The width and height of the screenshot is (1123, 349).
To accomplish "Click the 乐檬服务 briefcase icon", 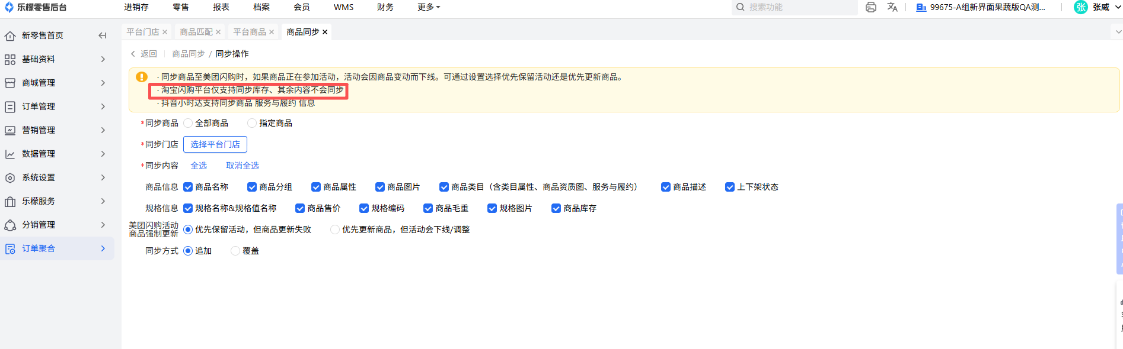I will click(10, 202).
